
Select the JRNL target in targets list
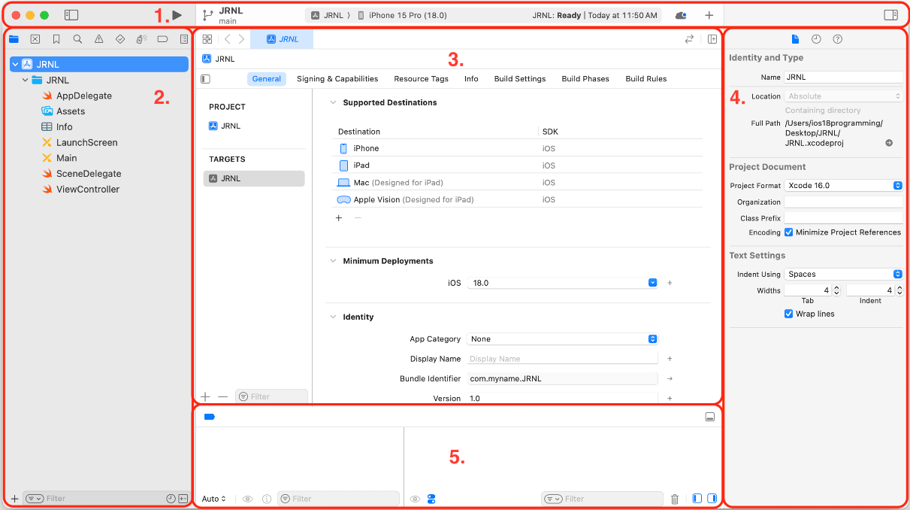254,178
